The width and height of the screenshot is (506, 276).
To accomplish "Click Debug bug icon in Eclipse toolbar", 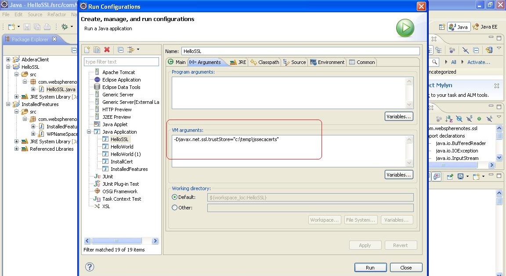I will tap(65, 27).
